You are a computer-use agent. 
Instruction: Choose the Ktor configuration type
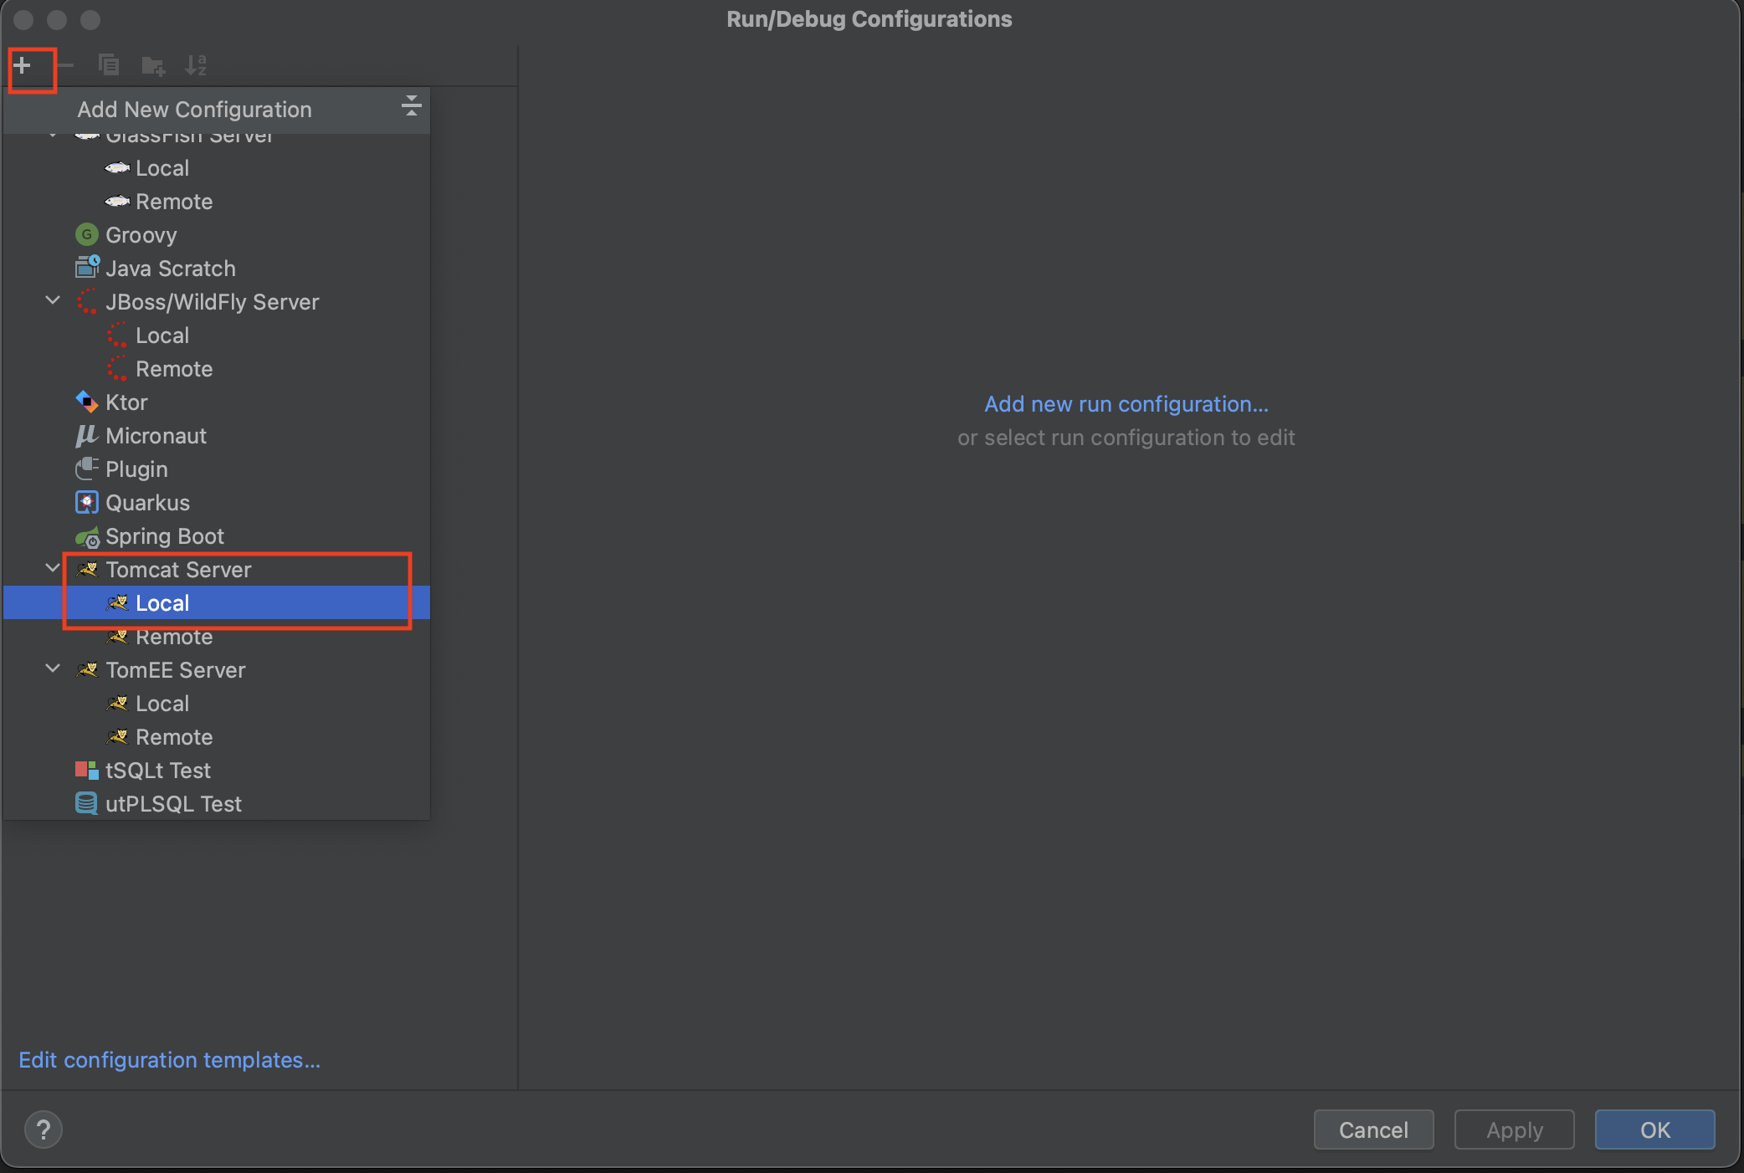coord(126,402)
